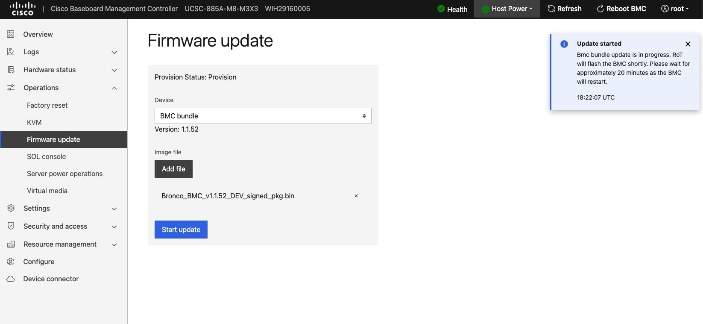The height and width of the screenshot is (324, 703).
Task: Open the root user menu
Action: click(675, 9)
